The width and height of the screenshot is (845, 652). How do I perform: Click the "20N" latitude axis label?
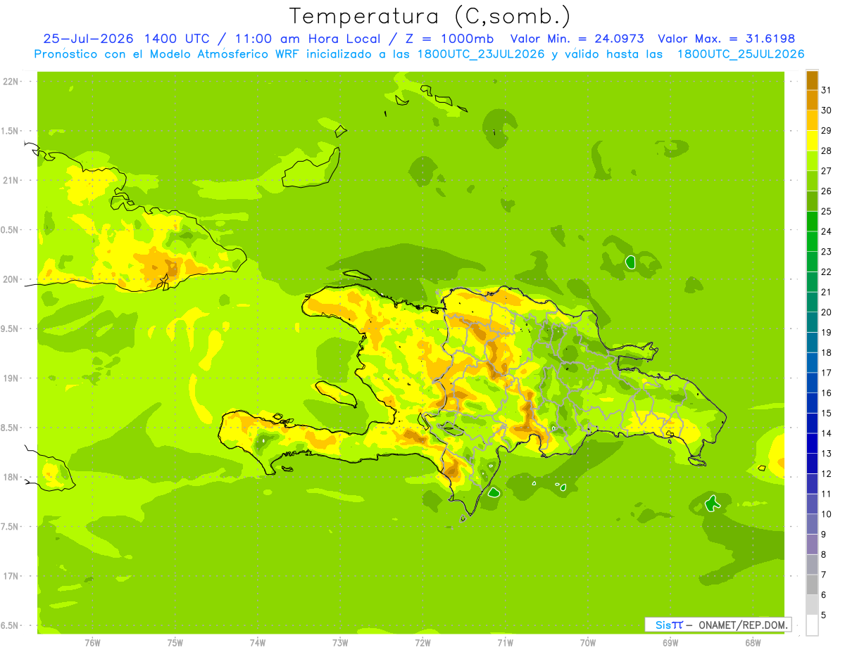[12, 279]
